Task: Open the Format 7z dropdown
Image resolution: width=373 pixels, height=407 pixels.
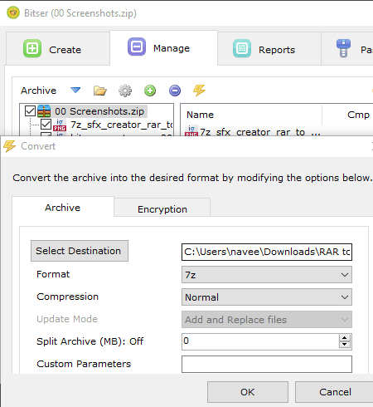Action: click(x=267, y=275)
